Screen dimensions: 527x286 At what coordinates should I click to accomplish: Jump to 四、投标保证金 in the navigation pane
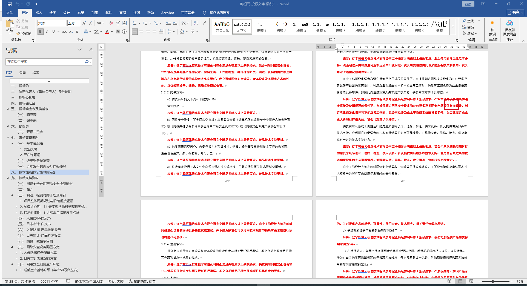click(27, 103)
